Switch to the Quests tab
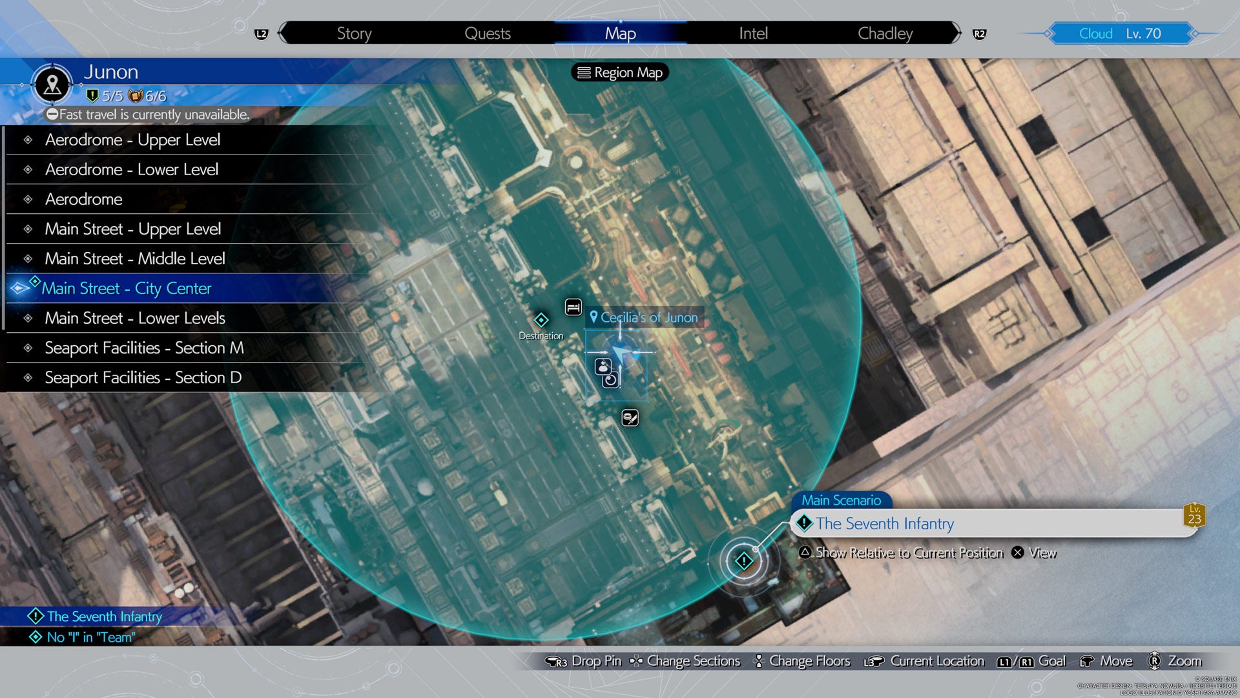 coord(487,34)
